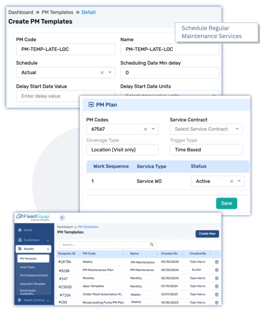Open the PM Maintenance Plan row
The width and height of the screenshot is (263, 326).
[x=138, y=270]
